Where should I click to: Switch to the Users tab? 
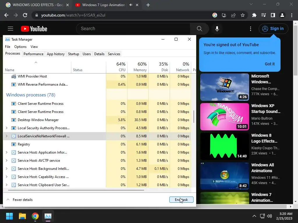point(87,54)
